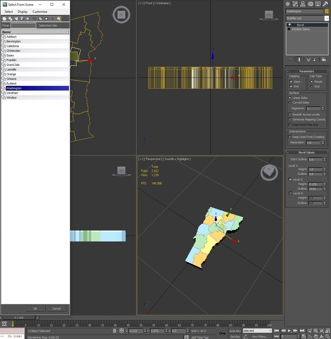
Task: Click the Pan View hand icon
Action: [x=316, y=336]
